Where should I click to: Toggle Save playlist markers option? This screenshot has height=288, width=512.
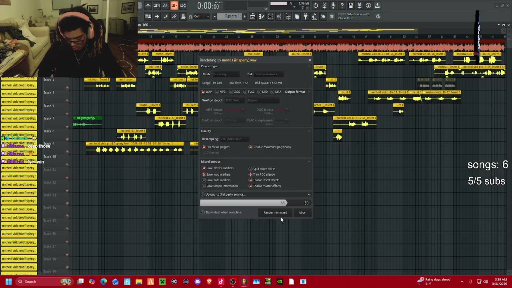(x=218, y=168)
